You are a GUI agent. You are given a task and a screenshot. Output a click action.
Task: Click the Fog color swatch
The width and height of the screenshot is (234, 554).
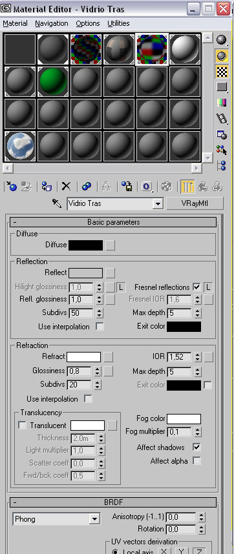[x=184, y=419]
